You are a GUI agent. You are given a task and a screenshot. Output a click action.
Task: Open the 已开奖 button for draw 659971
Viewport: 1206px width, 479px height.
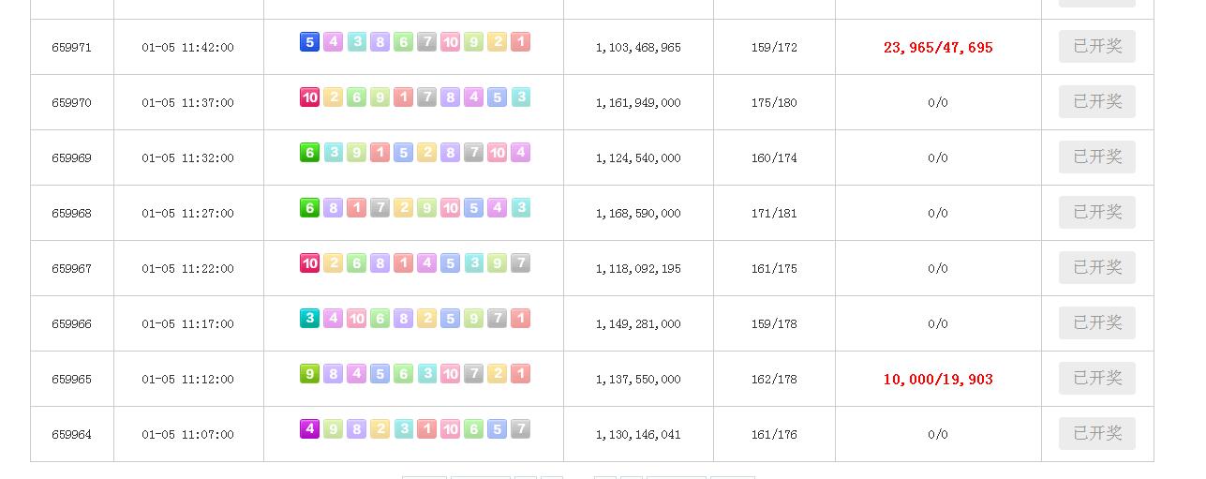click(1097, 46)
